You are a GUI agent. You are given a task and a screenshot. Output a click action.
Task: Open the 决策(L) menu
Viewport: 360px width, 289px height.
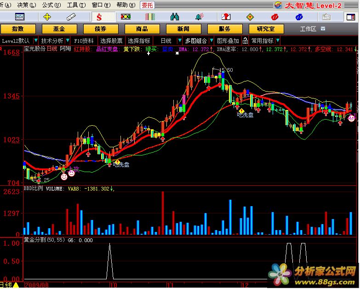point(27,5)
